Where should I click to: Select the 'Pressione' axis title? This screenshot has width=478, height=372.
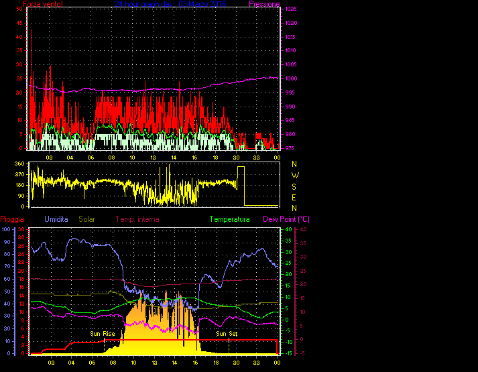tap(264, 4)
